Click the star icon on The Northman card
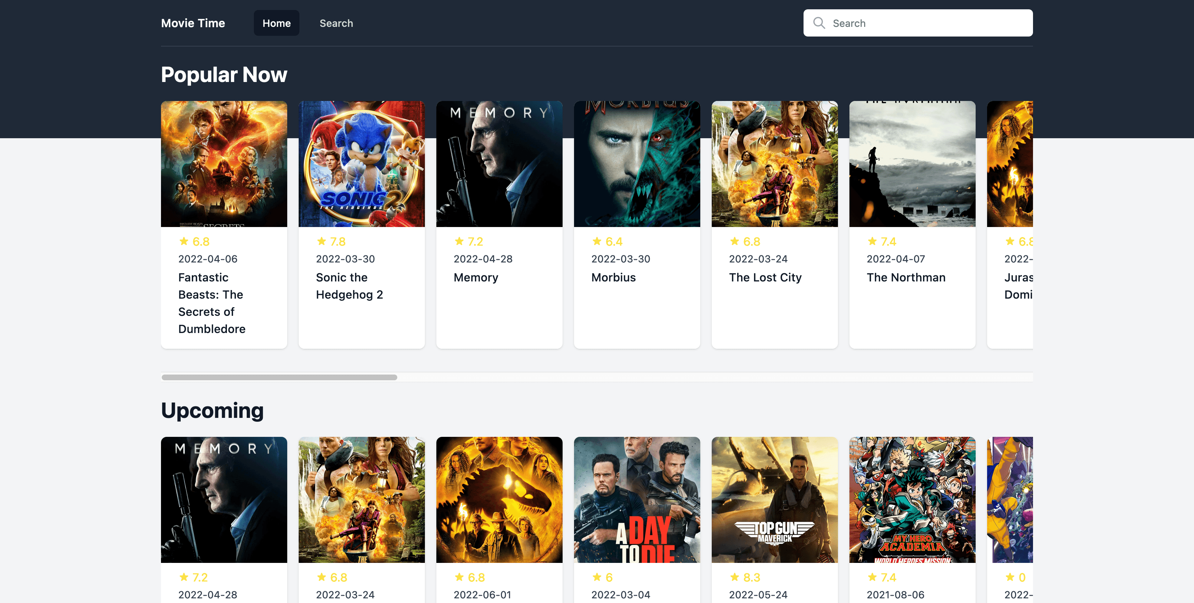The image size is (1194, 603). click(872, 241)
